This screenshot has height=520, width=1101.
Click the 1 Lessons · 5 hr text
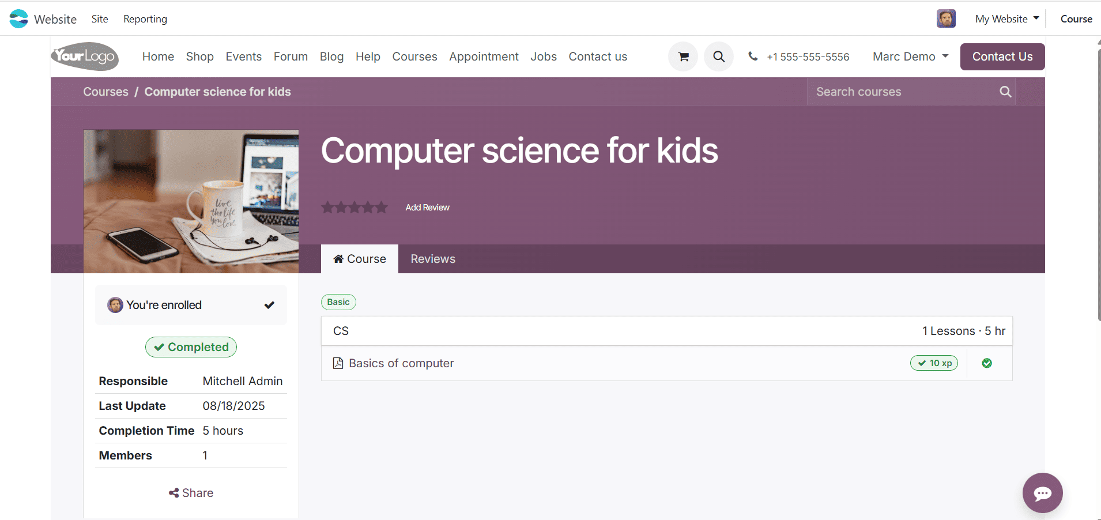964,331
